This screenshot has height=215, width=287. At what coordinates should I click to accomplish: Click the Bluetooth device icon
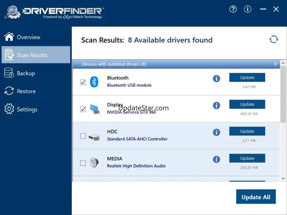tap(94, 82)
